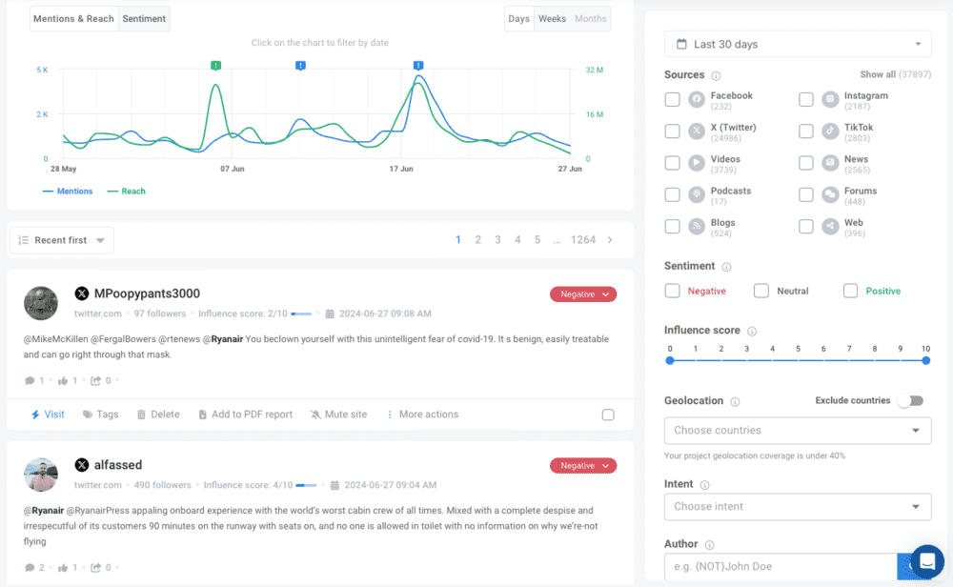The height and width of the screenshot is (587, 953).
Task: Click the X (Twitter) source icon
Action: click(x=697, y=131)
